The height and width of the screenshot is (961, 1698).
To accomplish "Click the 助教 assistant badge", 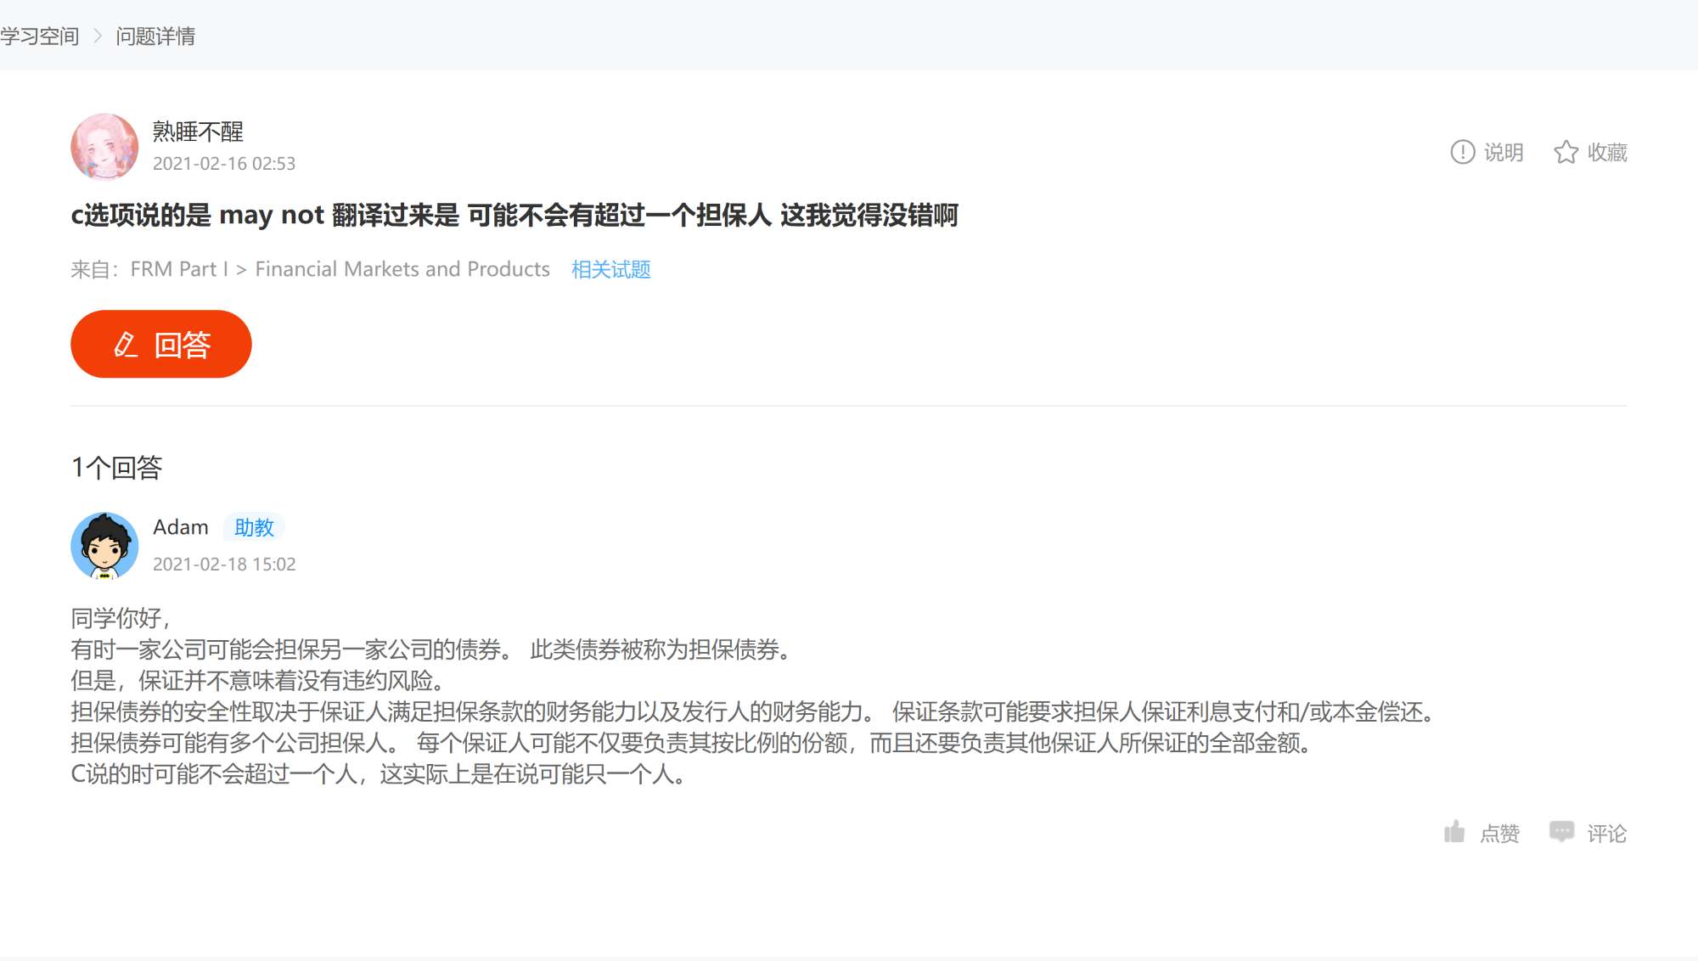I will pos(254,527).
